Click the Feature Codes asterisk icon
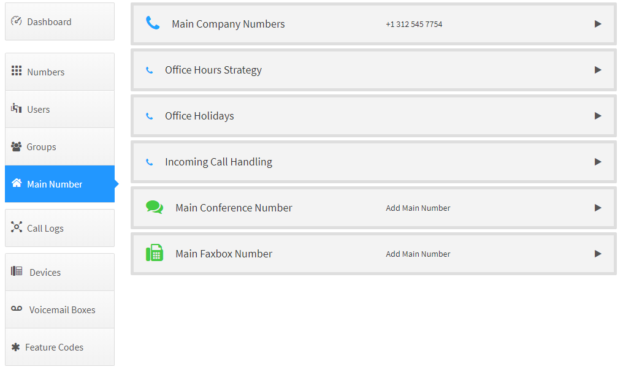Viewport: 623px width, 372px height. coord(15,347)
